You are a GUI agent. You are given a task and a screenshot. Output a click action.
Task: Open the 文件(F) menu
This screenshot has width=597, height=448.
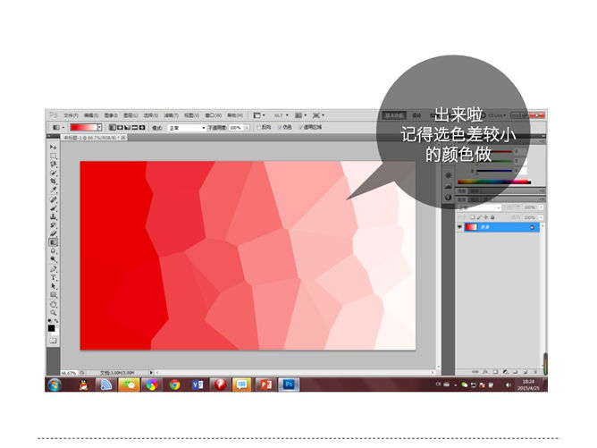[71, 115]
